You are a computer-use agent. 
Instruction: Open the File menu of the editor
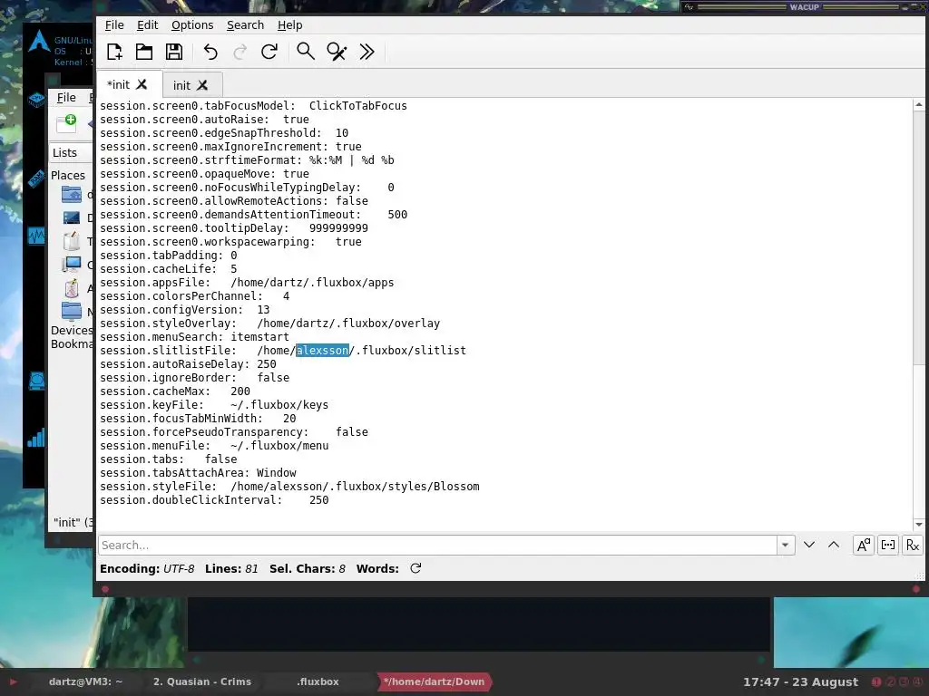point(114,24)
